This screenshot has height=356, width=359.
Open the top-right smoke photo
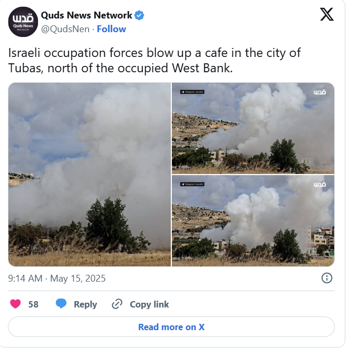(x=253, y=128)
